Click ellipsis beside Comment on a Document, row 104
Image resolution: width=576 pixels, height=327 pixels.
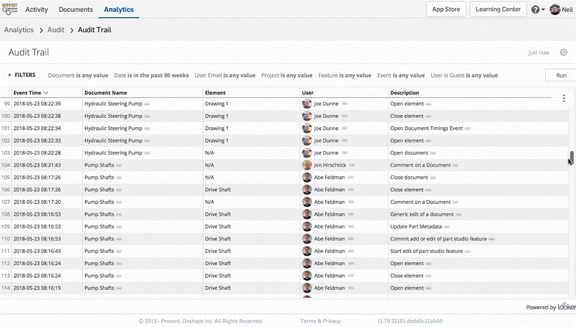[456, 165]
